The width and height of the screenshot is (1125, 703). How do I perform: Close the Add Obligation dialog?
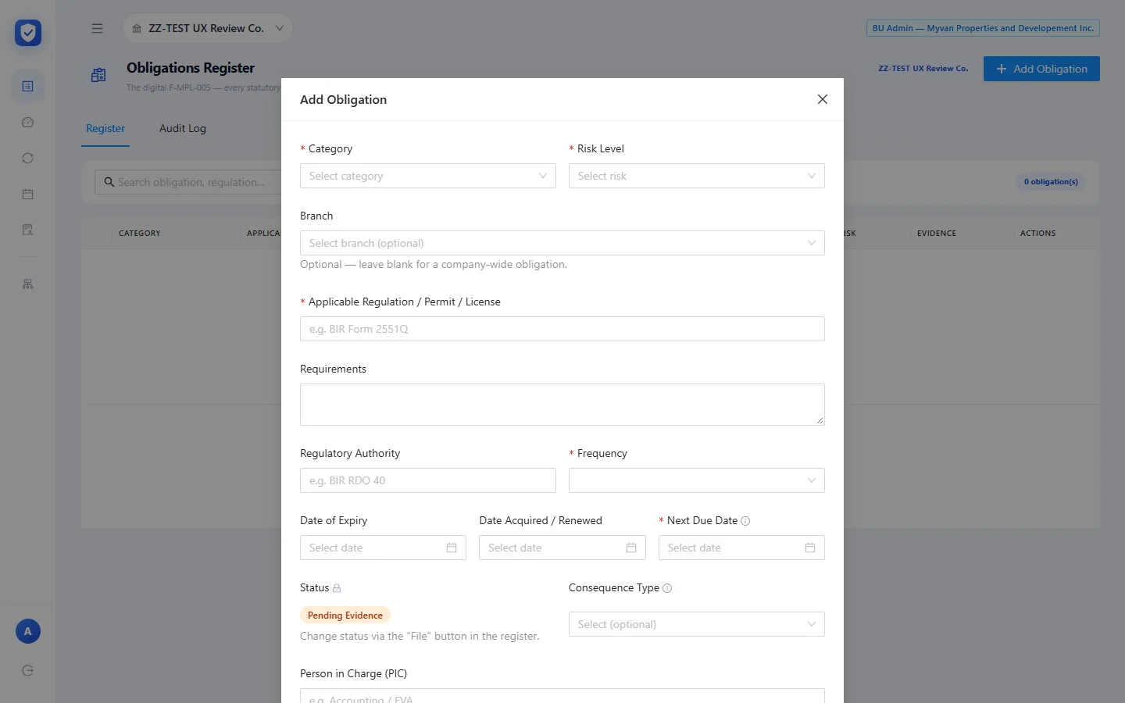coord(823,99)
